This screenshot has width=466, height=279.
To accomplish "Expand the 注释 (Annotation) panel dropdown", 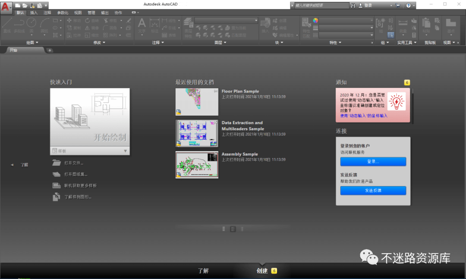I will [x=158, y=43].
